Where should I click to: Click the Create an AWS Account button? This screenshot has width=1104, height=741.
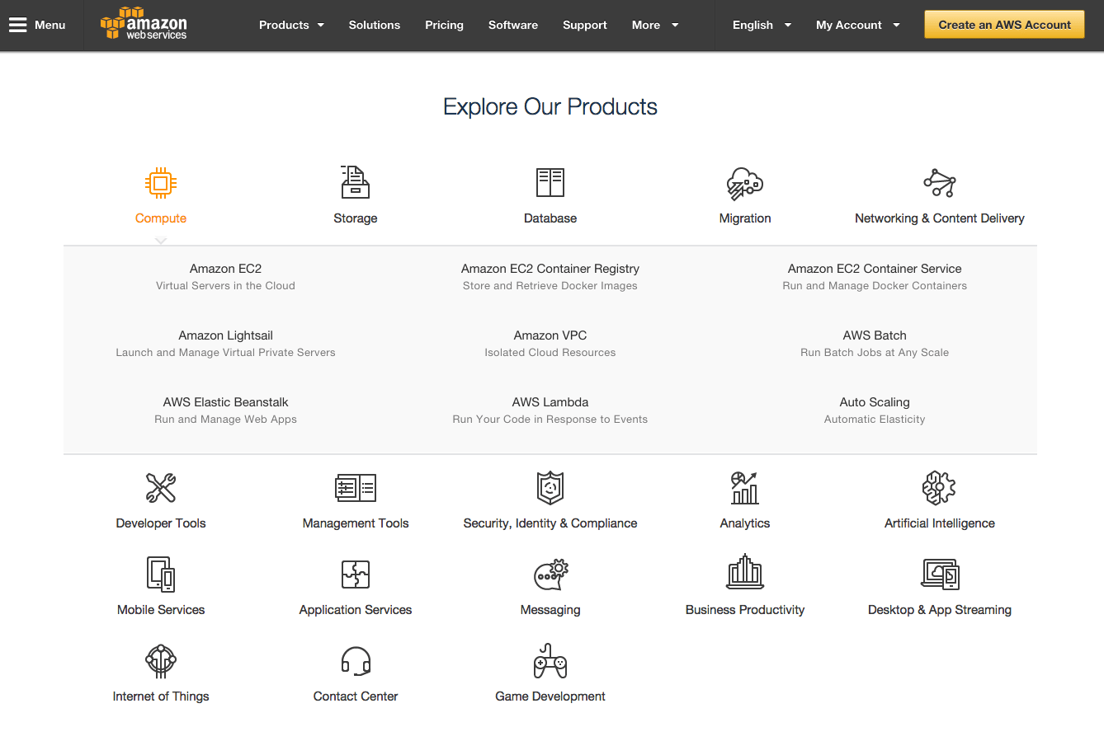point(1004,25)
